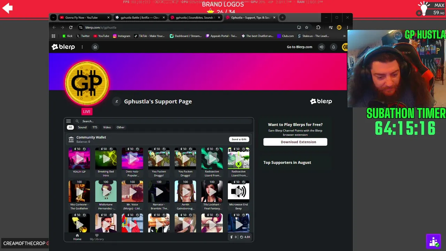
Task: Select the Other filter chip
Action: coord(121,127)
